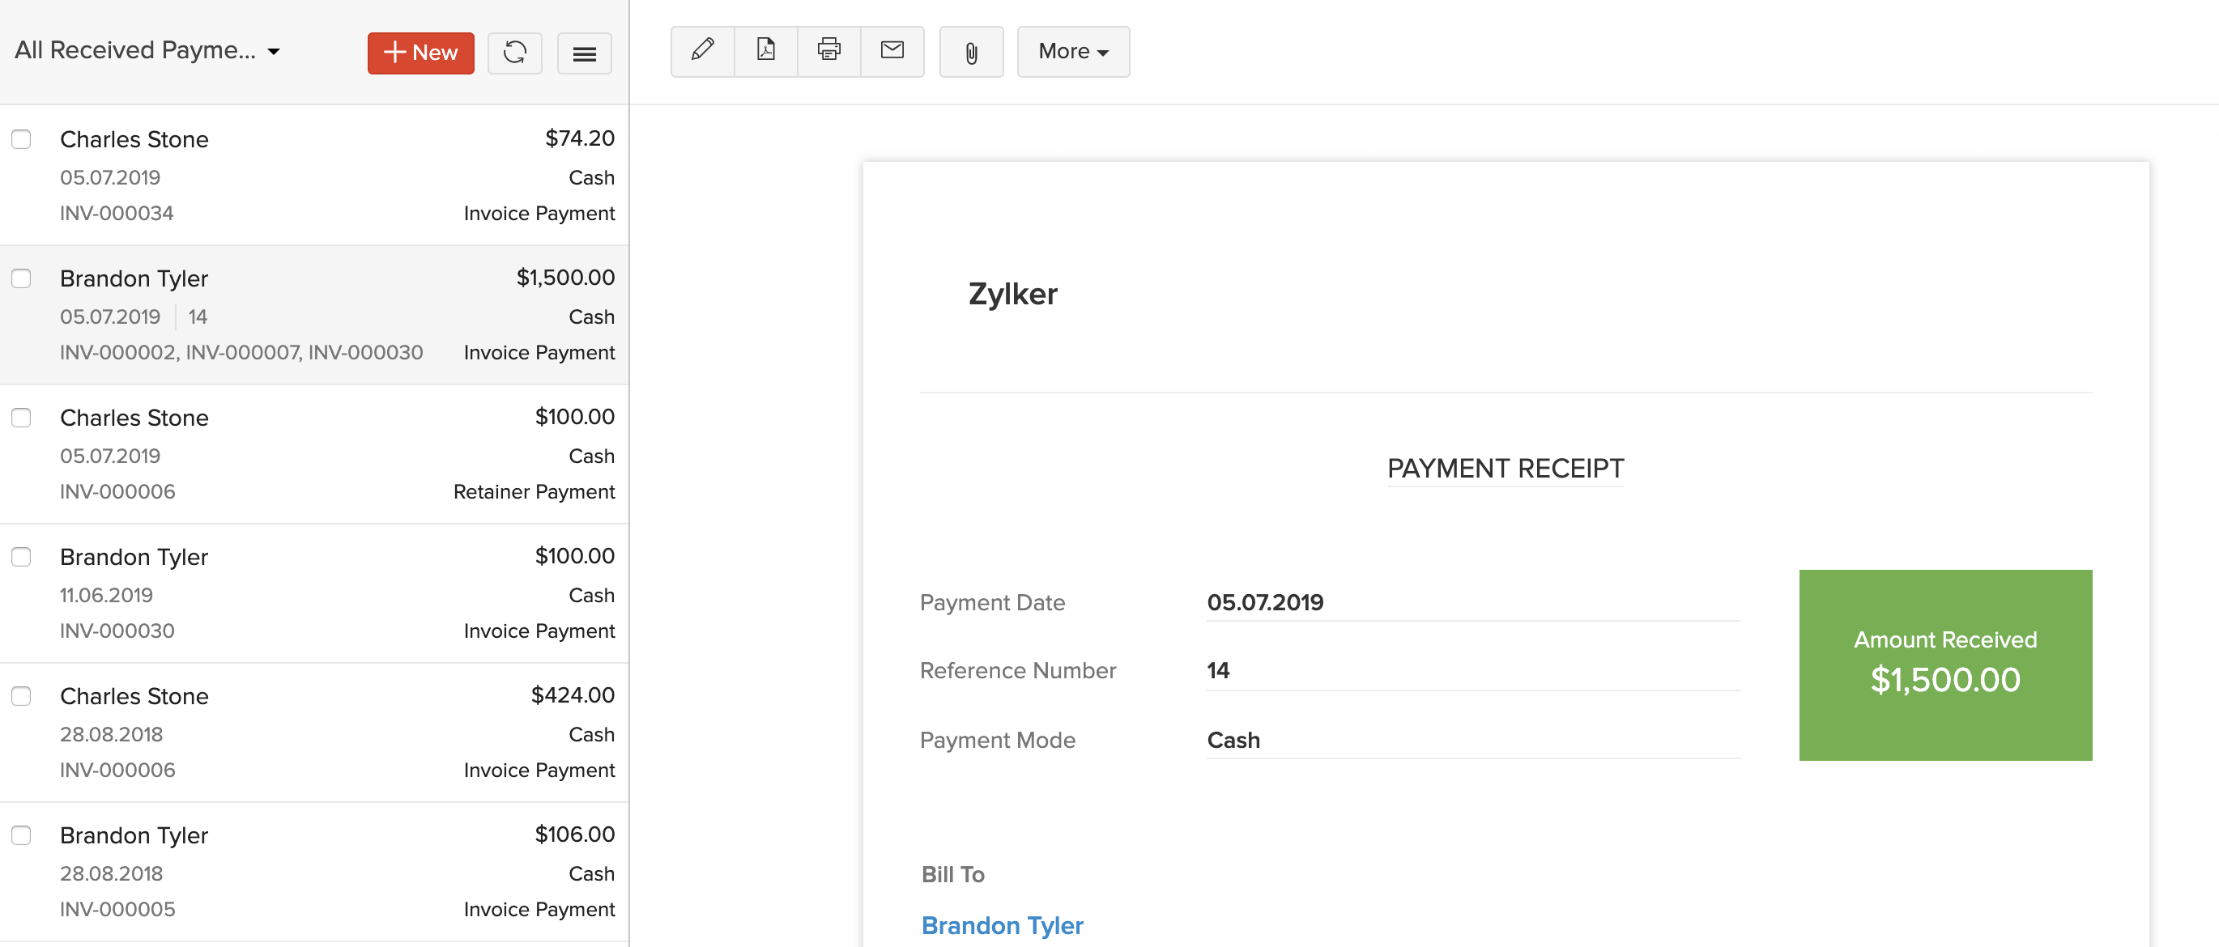Click the green Amount Received box
This screenshot has height=947, width=2219.
pos(1944,665)
